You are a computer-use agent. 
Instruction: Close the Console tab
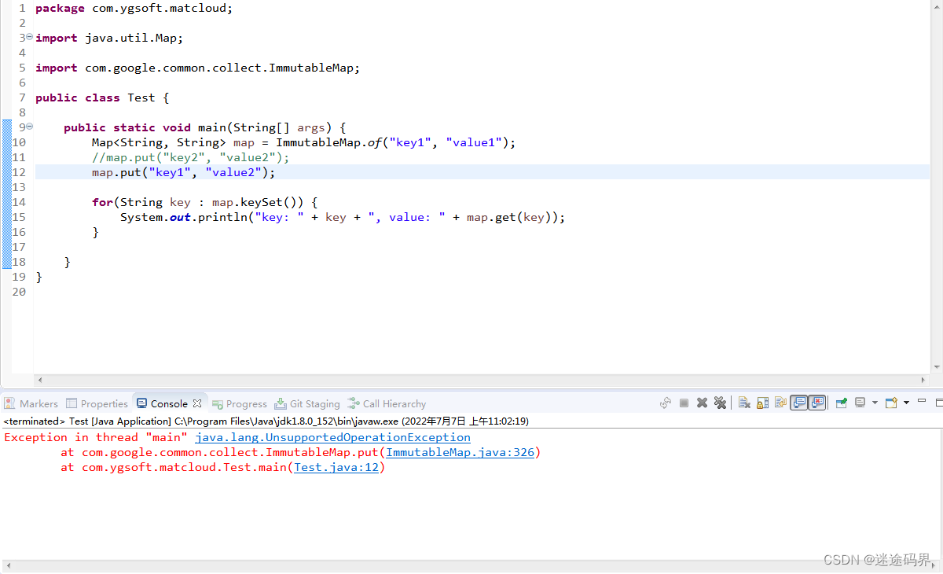click(197, 403)
